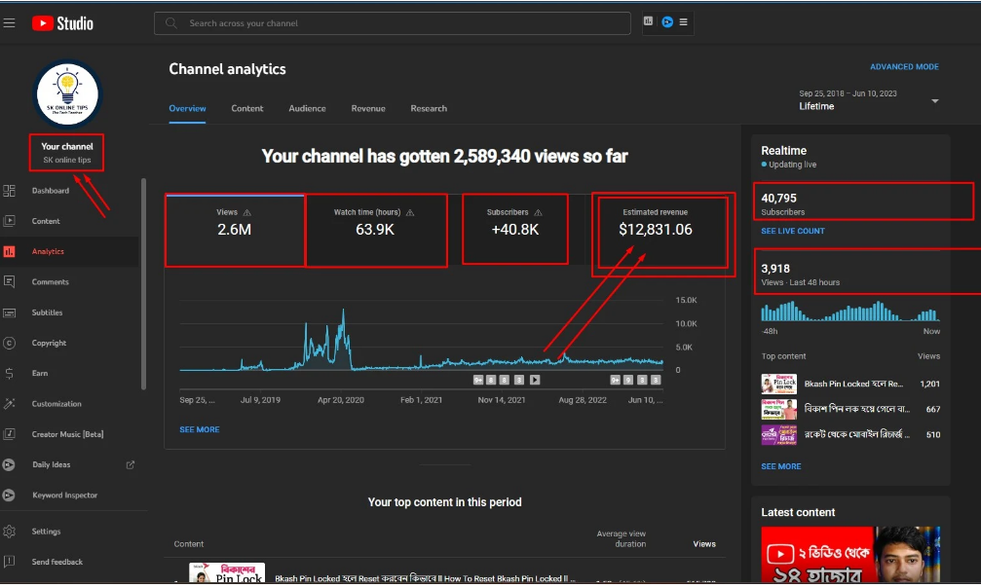Open Dashboard from the sidebar
Viewport: 981px width, 588px height.
point(50,191)
